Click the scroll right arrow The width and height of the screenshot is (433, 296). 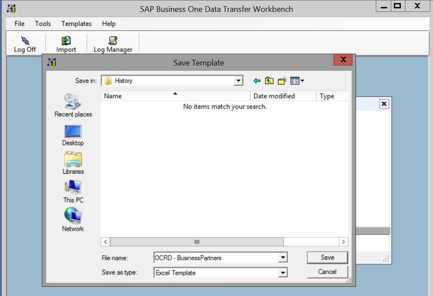[x=343, y=241]
